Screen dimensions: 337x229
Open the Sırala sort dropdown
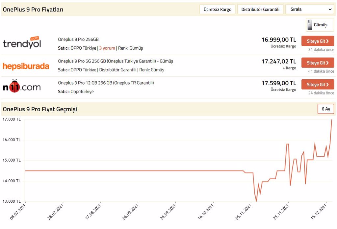tap(310, 10)
